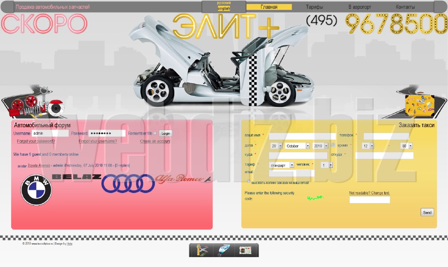Open the traffic map icon in footer bar
Viewport: 448px width, 267px height.
point(245,250)
